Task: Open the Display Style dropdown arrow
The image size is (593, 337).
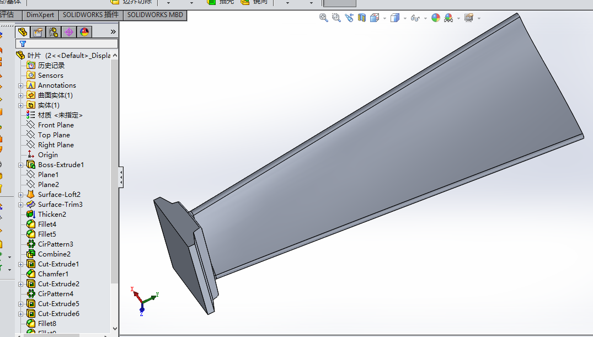Action: 405,18
